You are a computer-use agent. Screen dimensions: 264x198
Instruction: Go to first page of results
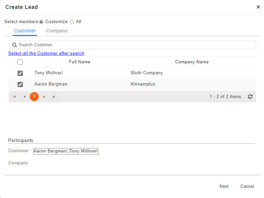[15, 97]
